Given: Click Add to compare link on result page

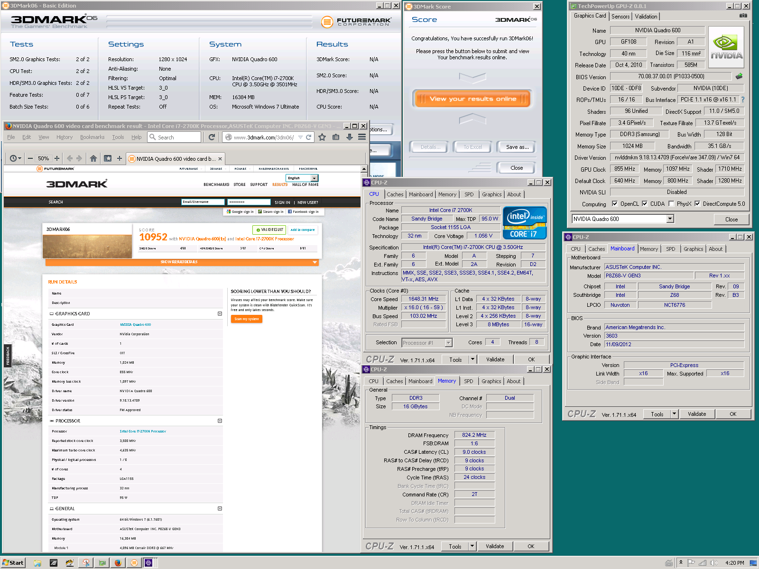Looking at the screenshot, I should tap(303, 230).
